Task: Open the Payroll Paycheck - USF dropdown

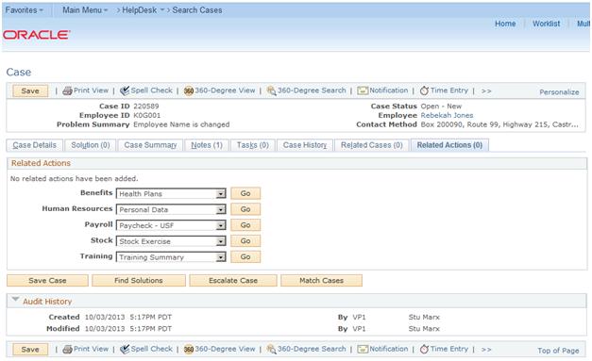Action: 171,225
